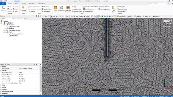
Task: Open the Clipboard dropdown
Action: tap(122, 16)
